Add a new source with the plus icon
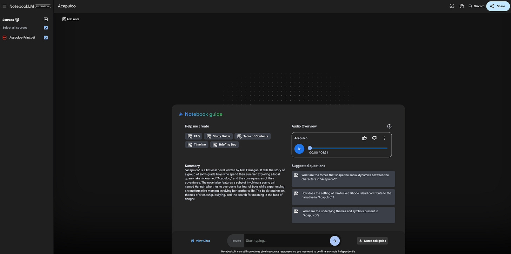 click(46, 20)
